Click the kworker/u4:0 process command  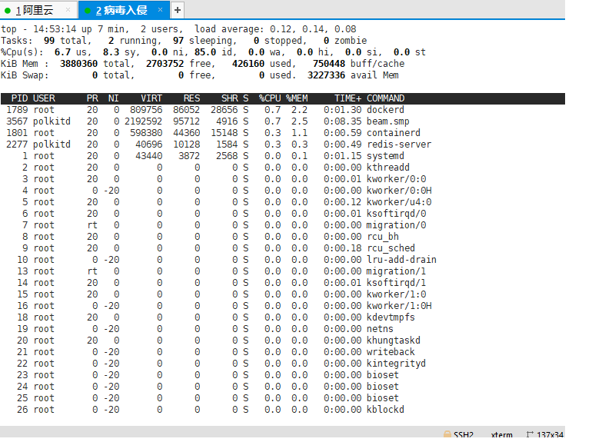click(399, 202)
